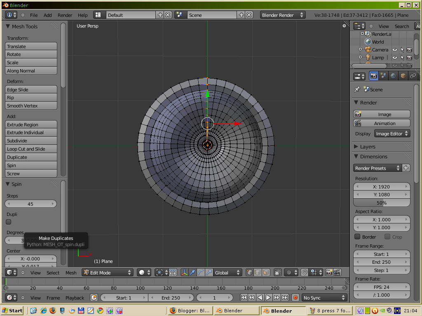
Task: Click the jump-to-end playback button
Action: 285,297
